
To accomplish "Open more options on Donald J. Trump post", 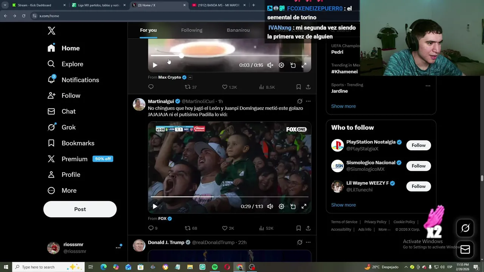I will tap(308, 242).
